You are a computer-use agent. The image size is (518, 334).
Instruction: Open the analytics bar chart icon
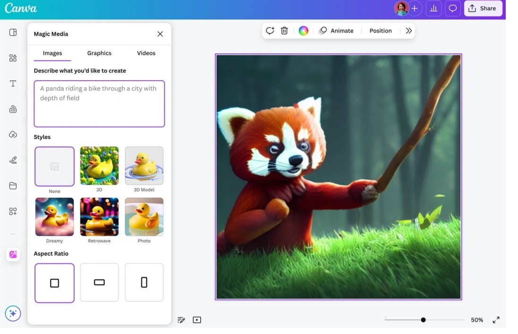(x=433, y=8)
